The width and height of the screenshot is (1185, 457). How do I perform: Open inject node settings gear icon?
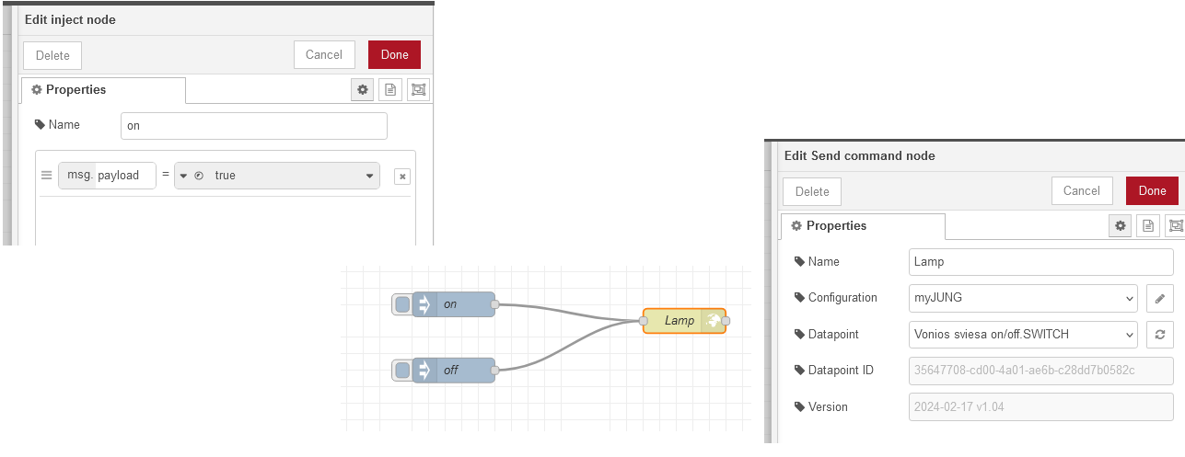[363, 89]
